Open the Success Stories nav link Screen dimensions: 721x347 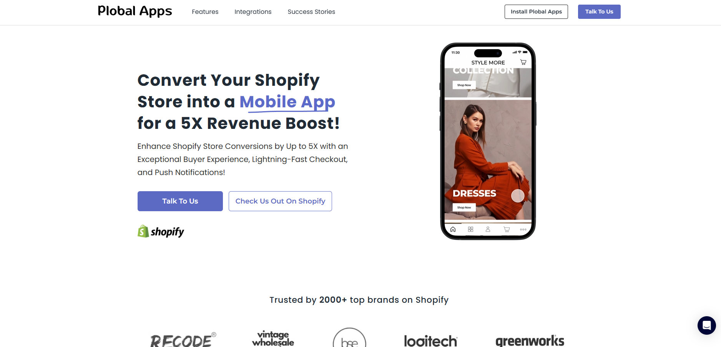[x=311, y=12]
